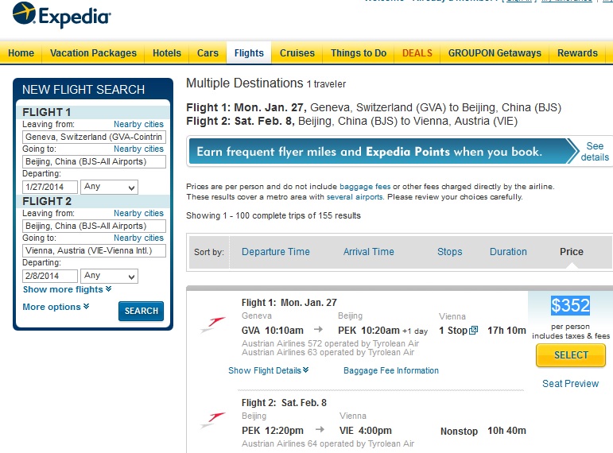Click SELECT button for $352 trip
Viewport: 613px width, 453px height.
point(571,355)
